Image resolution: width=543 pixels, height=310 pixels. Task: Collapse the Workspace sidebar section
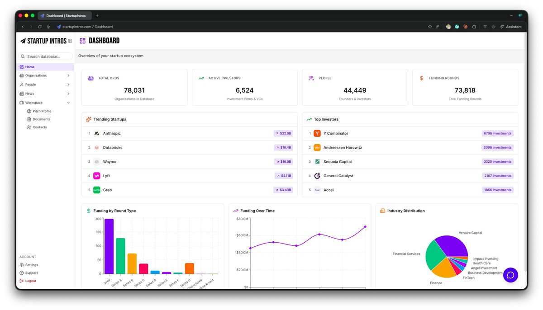(x=68, y=103)
